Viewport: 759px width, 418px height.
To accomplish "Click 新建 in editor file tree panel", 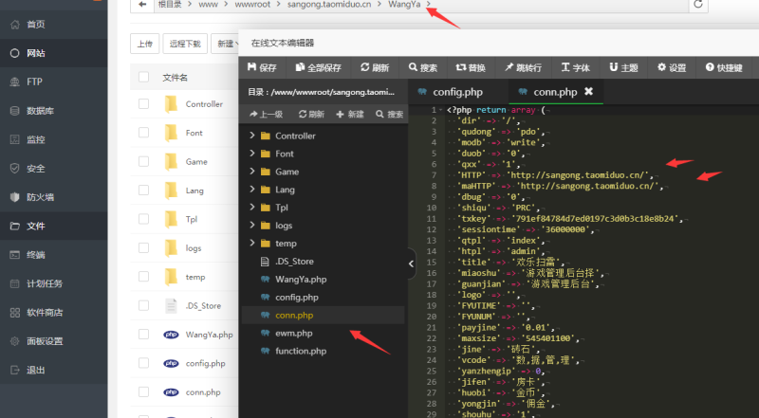I will coord(350,114).
